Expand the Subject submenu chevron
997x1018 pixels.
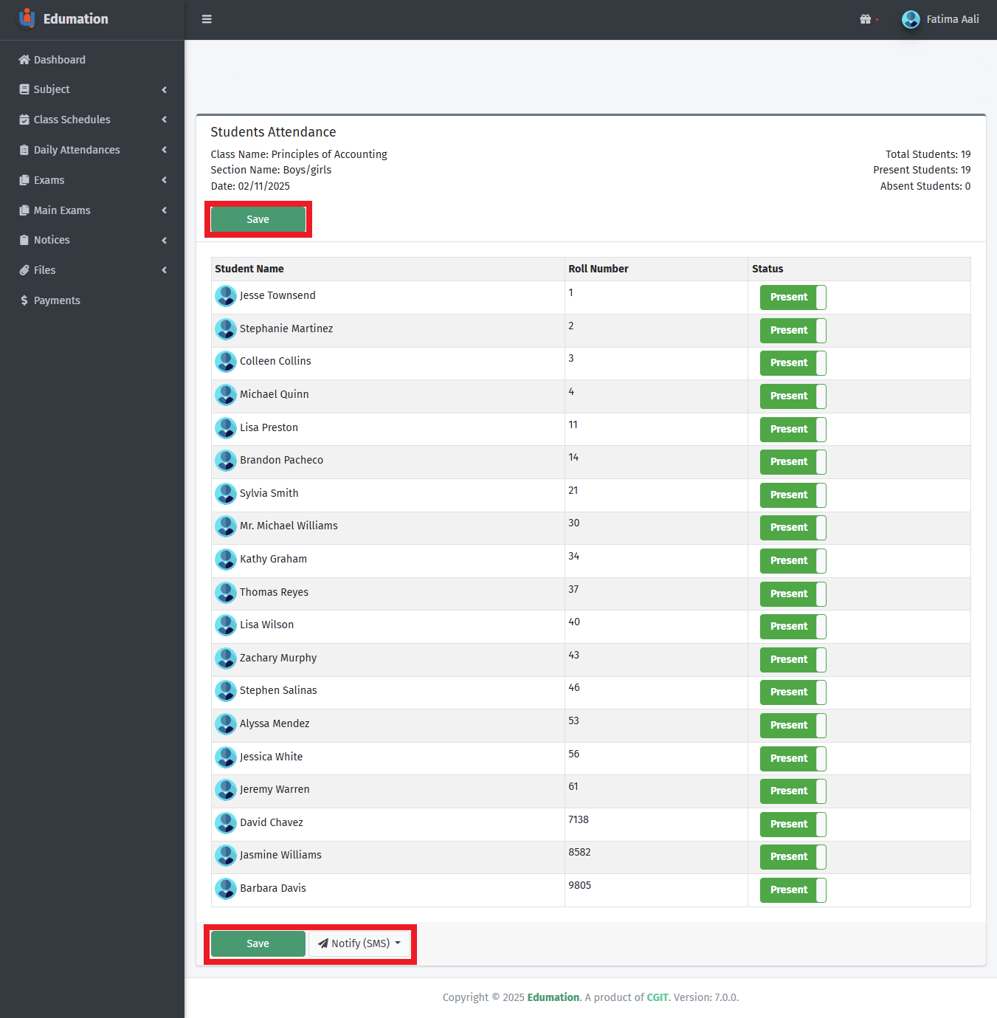pyautogui.click(x=164, y=90)
